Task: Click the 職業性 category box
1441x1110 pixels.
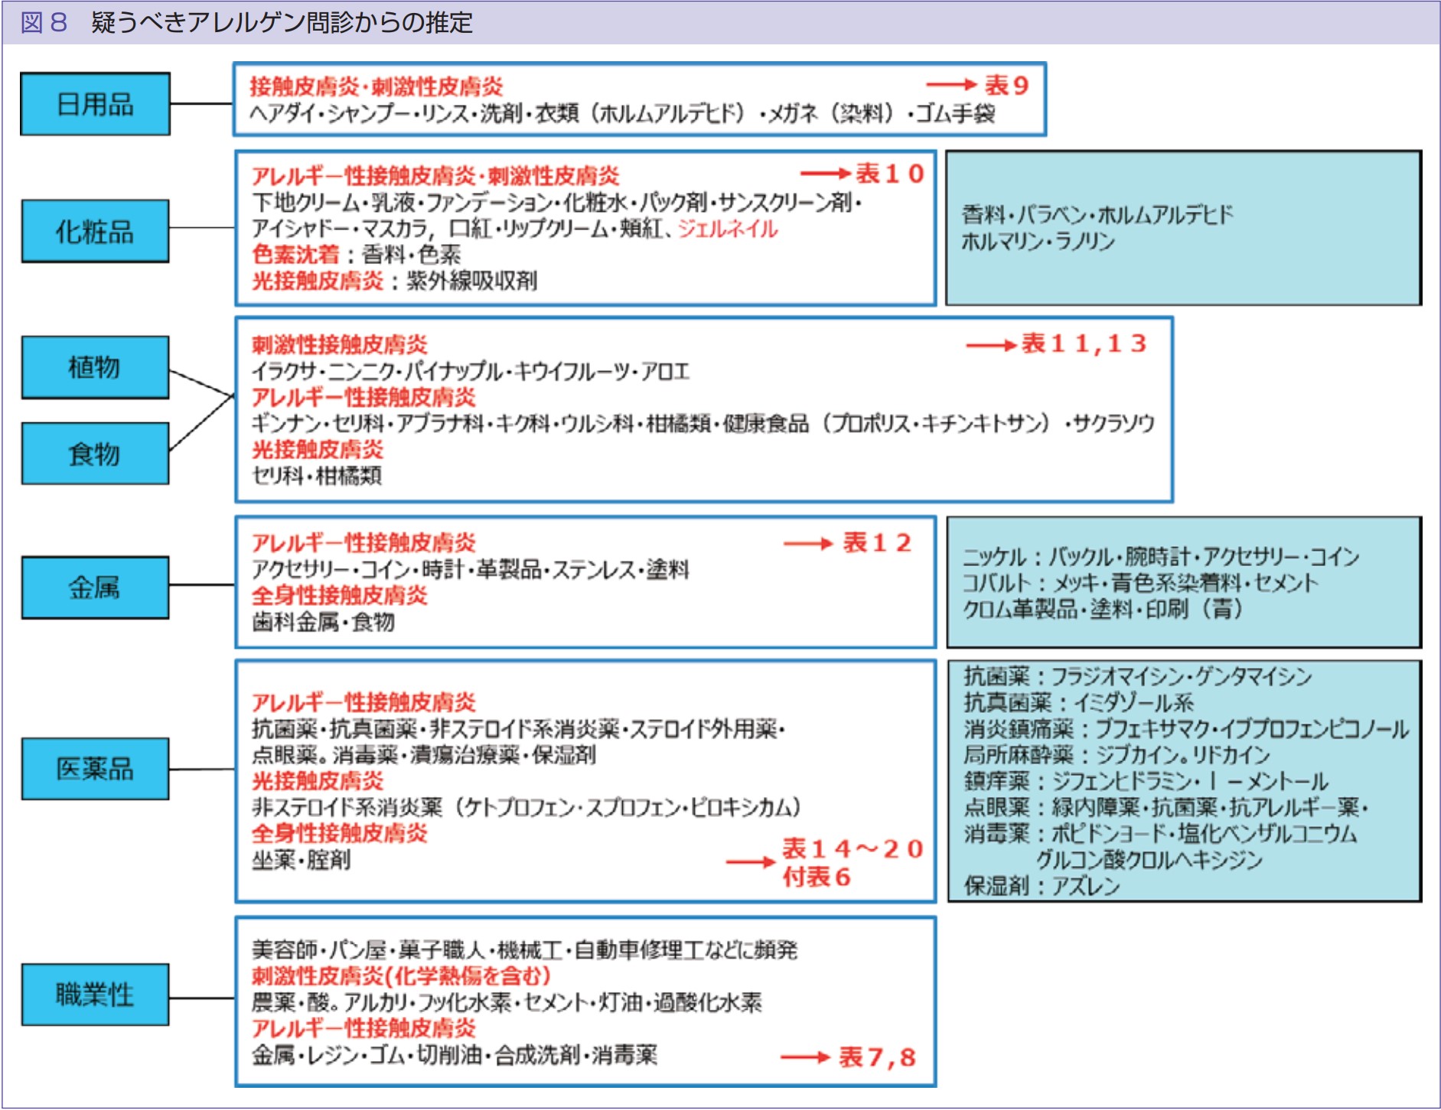Action: [x=95, y=994]
